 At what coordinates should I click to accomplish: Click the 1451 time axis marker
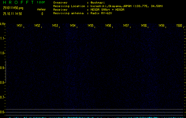click(19, 26)
